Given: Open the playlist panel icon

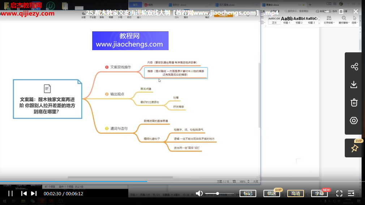Looking at the screenshot, I should (351, 193).
